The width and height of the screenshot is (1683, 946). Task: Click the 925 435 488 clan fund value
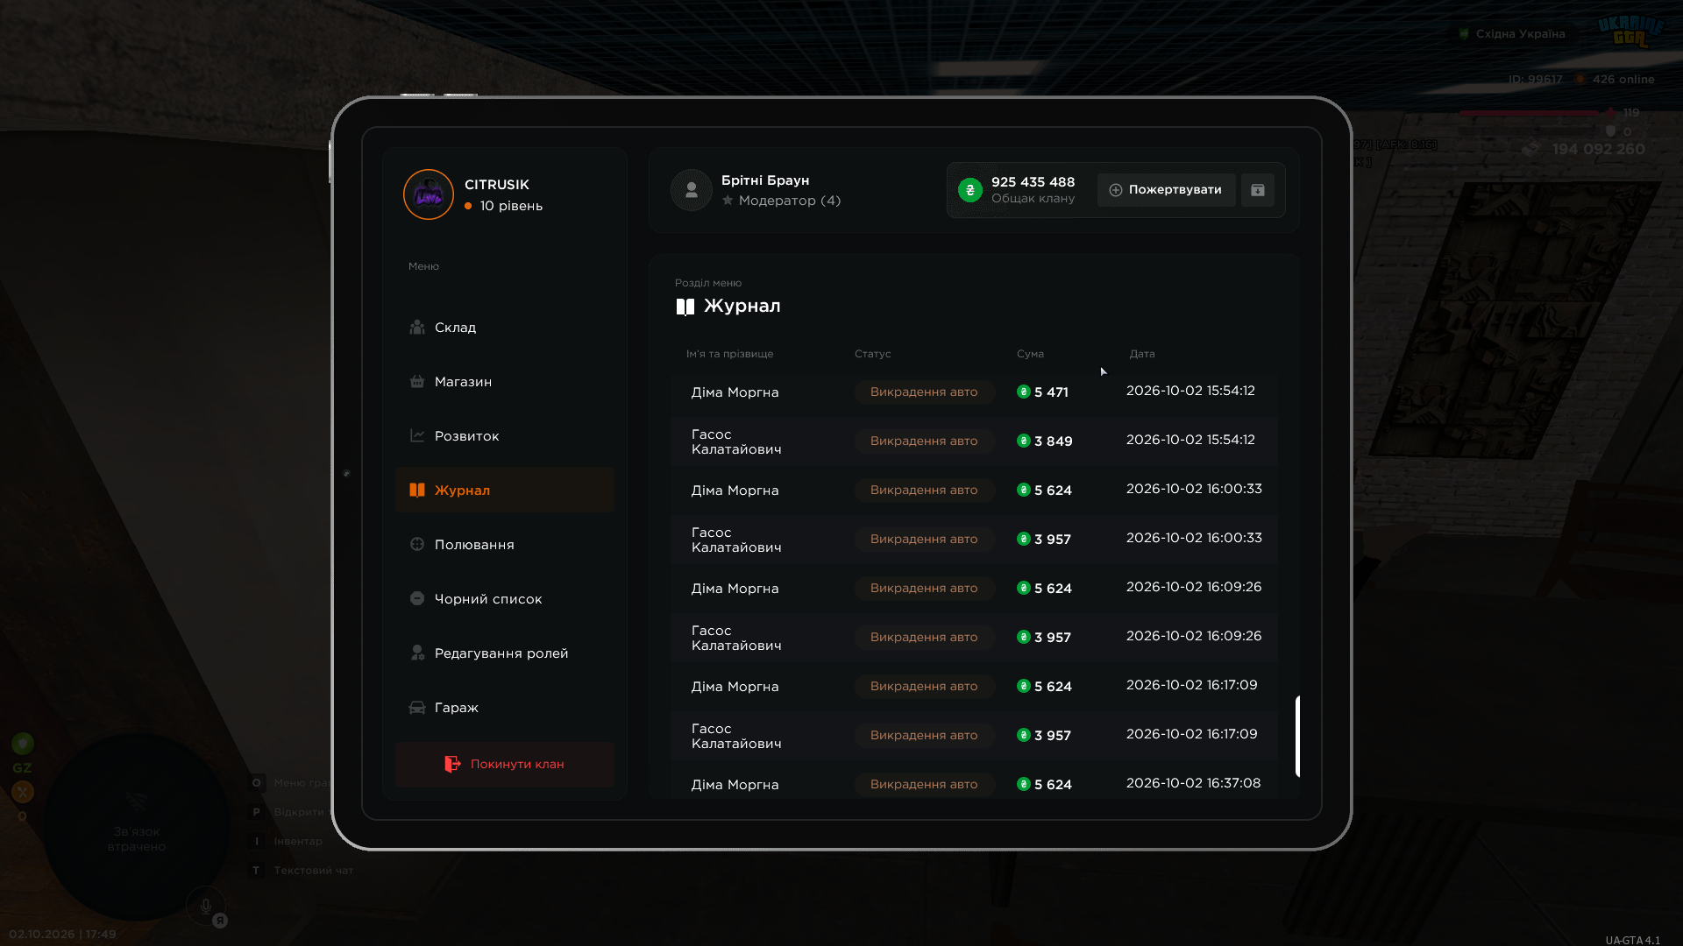click(x=1033, y=182)
